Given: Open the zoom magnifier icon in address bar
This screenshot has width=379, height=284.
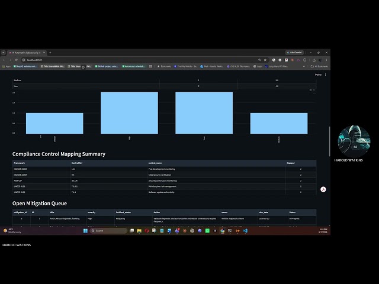Looking at the screenshot, I should coord(259,60).
